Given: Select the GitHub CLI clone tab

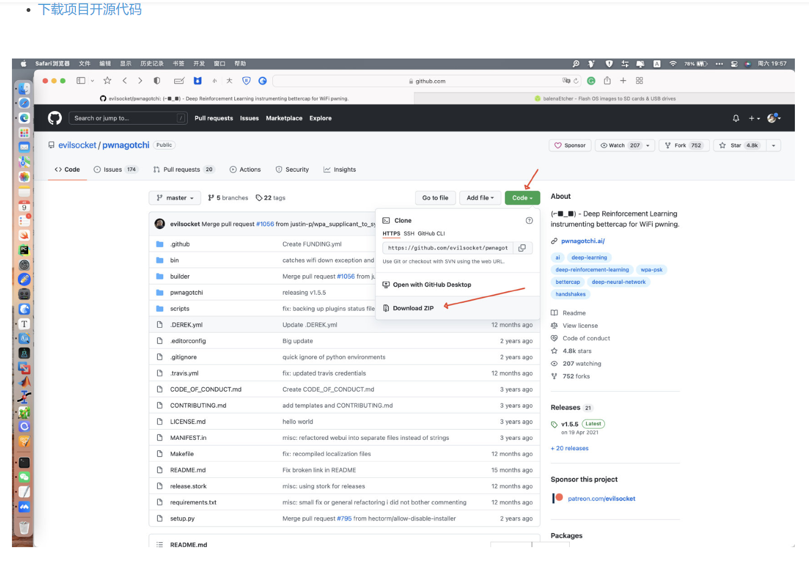Looking at the screenshot, I should [431, 233].
